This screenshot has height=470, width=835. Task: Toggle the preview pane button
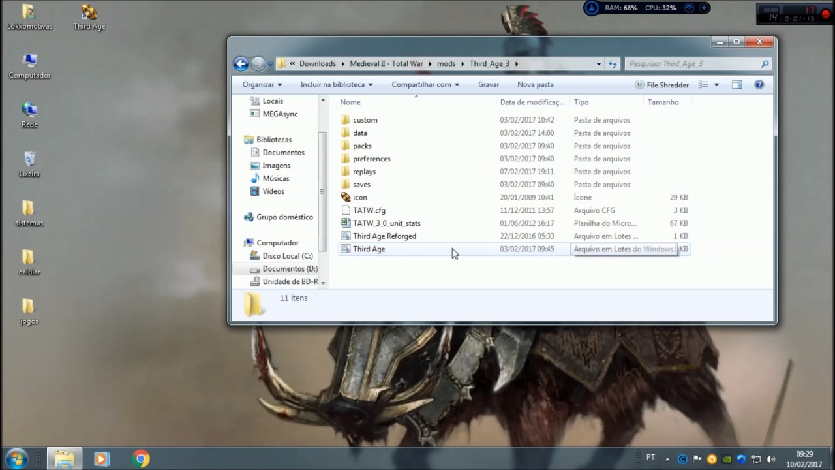[x=737, y=85]
